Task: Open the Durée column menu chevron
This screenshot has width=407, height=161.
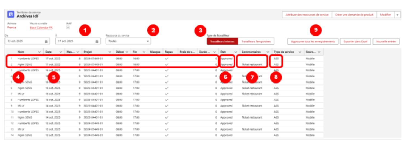Action: 214,52
